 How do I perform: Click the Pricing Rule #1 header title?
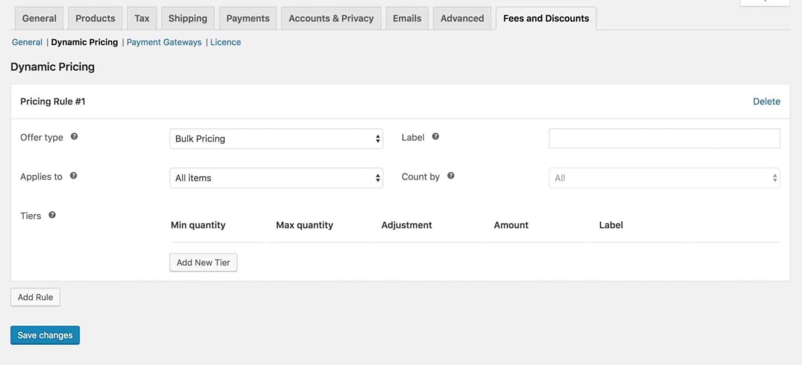pyautogui.click(x=53, y=101)
